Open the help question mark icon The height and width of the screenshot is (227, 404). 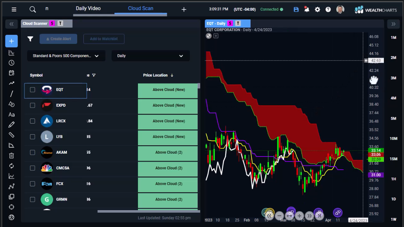point(328,10)
